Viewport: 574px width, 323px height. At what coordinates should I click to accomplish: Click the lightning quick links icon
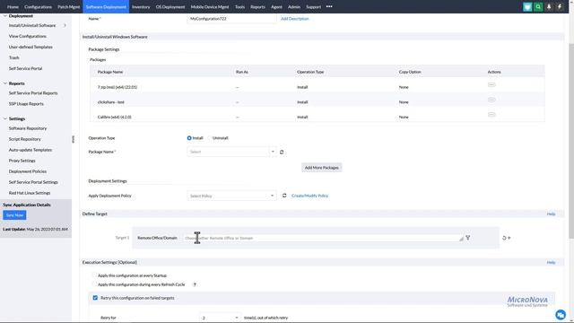click(x=560, y=6)
